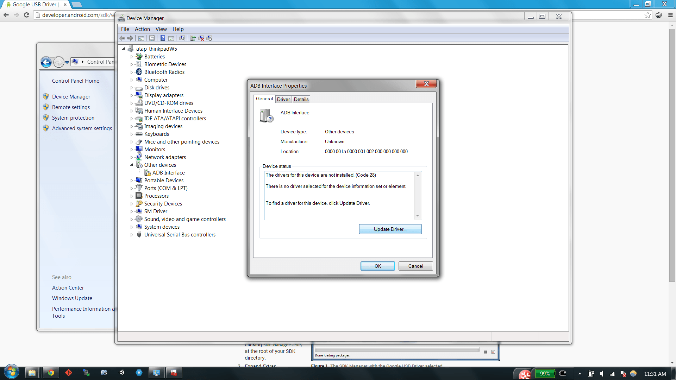Open the Action menu in Device Manager

(142, 29)
